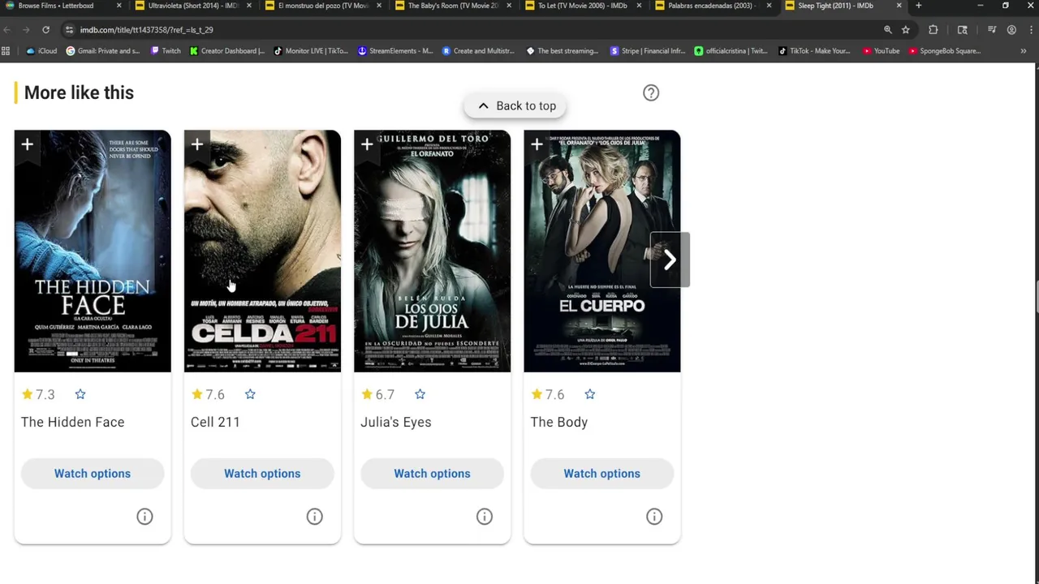Image resolution: width=1039 pixels, height=584 pixels.
Task: Add The Body to watchlist
Action: [537, 145]
